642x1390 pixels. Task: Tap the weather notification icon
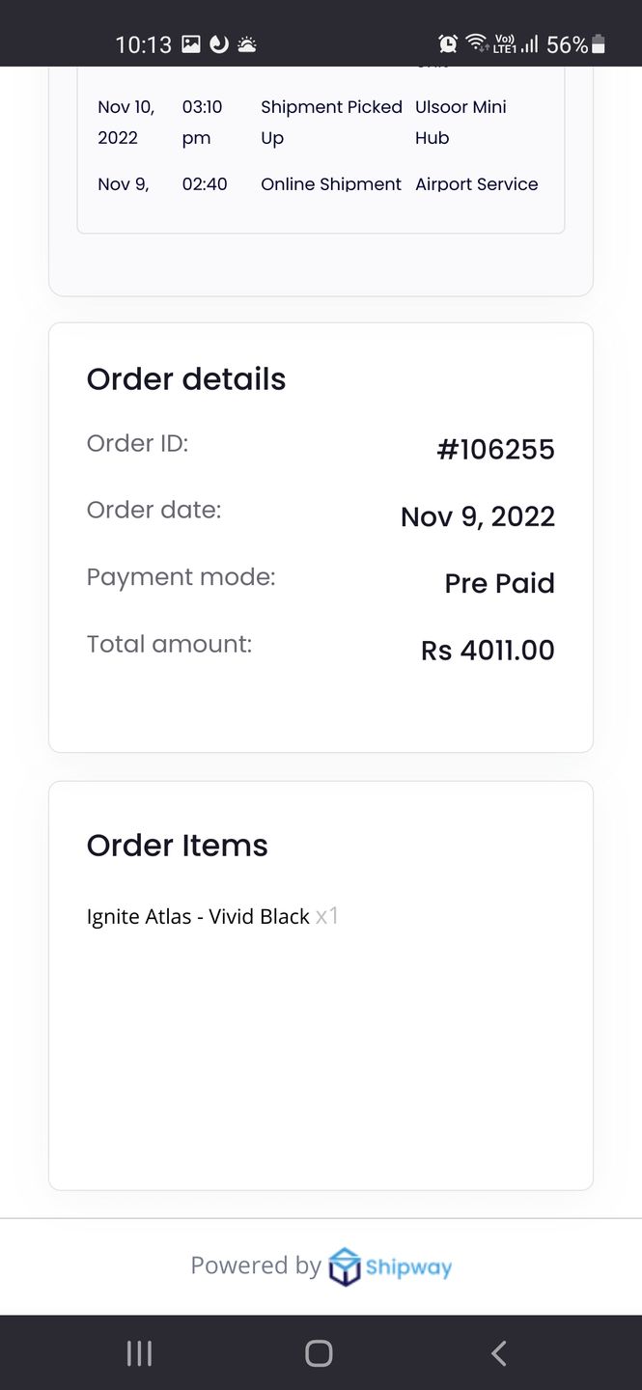[x=247, y=43]
